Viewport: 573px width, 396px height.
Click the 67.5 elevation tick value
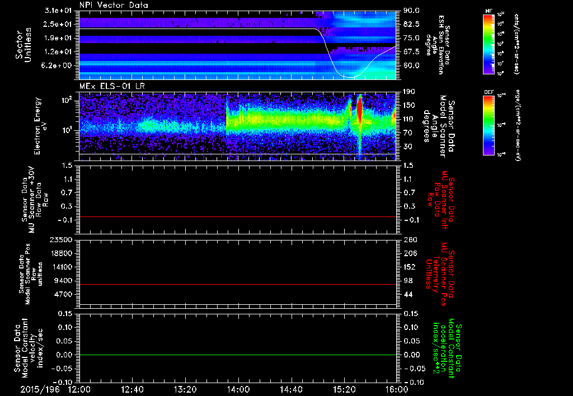411,52
